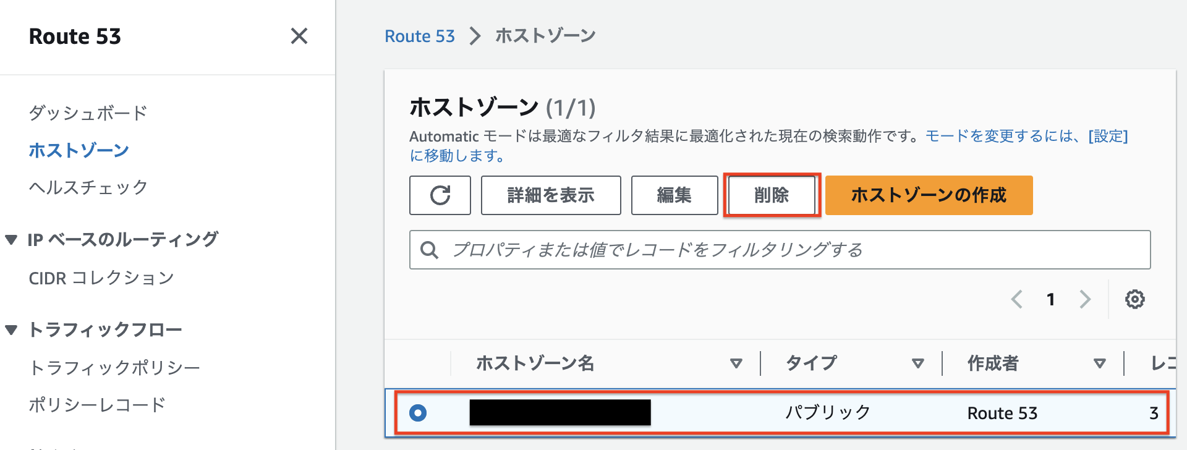
Task: Open the table preferences gear icon
Action: (x=1135, y=299)
